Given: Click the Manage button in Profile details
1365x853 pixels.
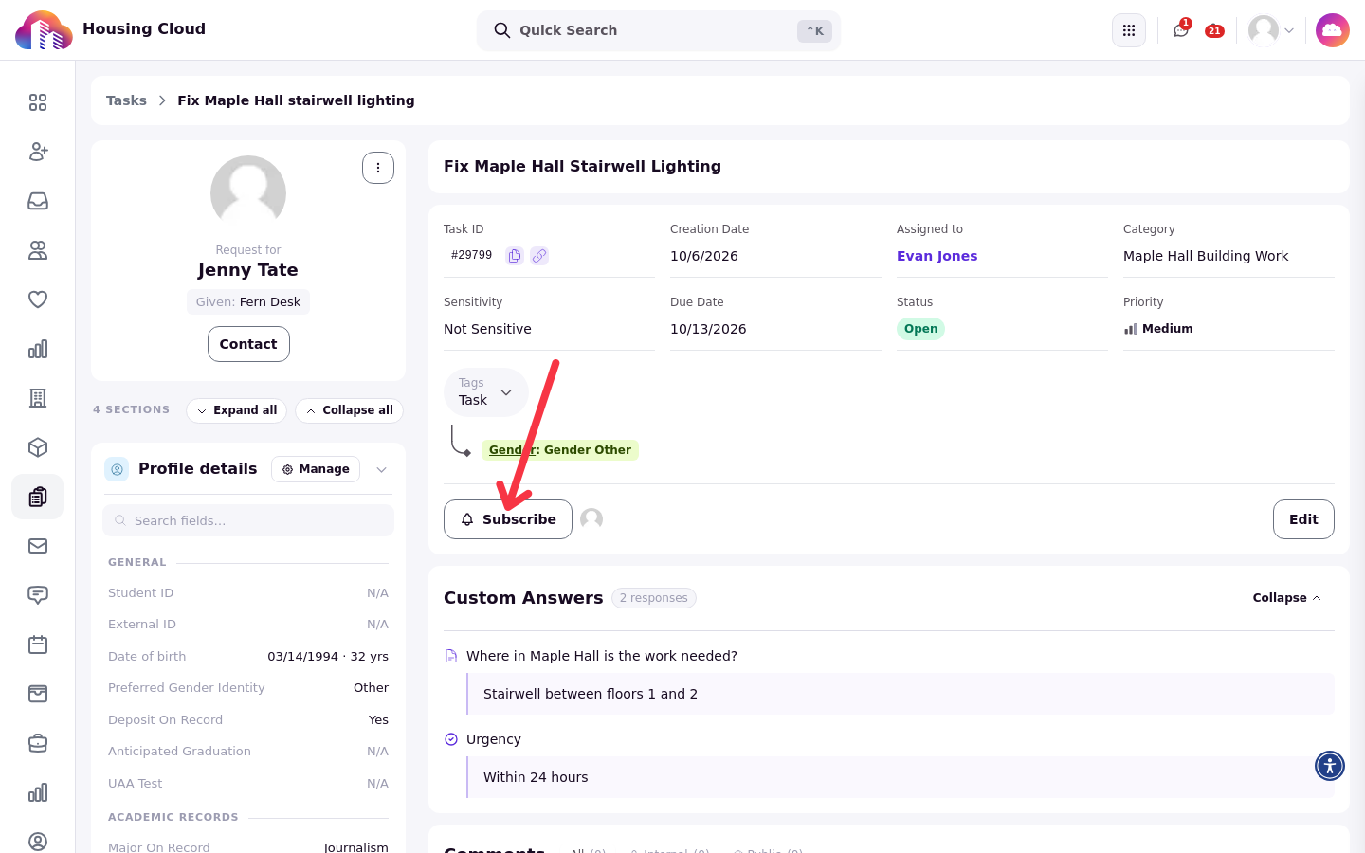Looking at the screenshot, I should point(316,469).
